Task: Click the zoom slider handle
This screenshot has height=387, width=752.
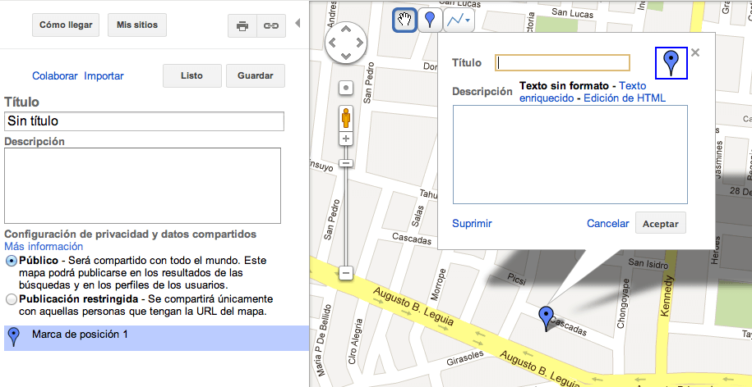Action: 346,164
